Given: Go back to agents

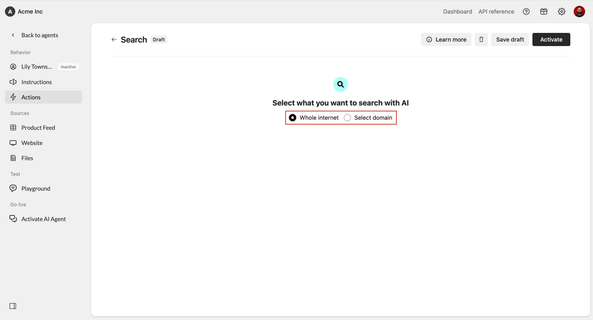Looking at the screenshot, I should (35, 35).
